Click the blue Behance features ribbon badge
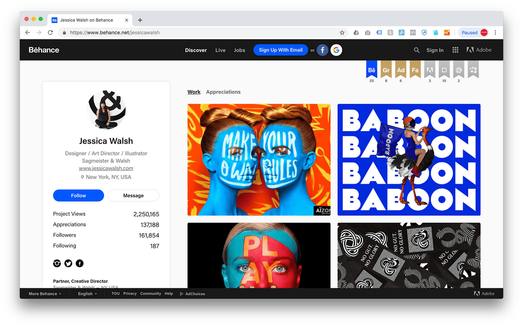Viewport: 523px width, 327px height. tap(372, 69)
